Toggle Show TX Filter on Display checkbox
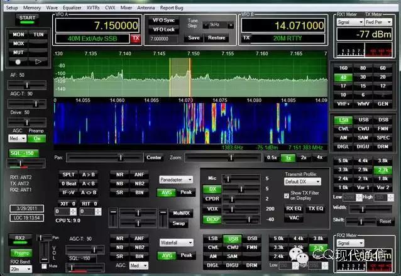Viewport: 401px width, 276px height. (287, 196)
